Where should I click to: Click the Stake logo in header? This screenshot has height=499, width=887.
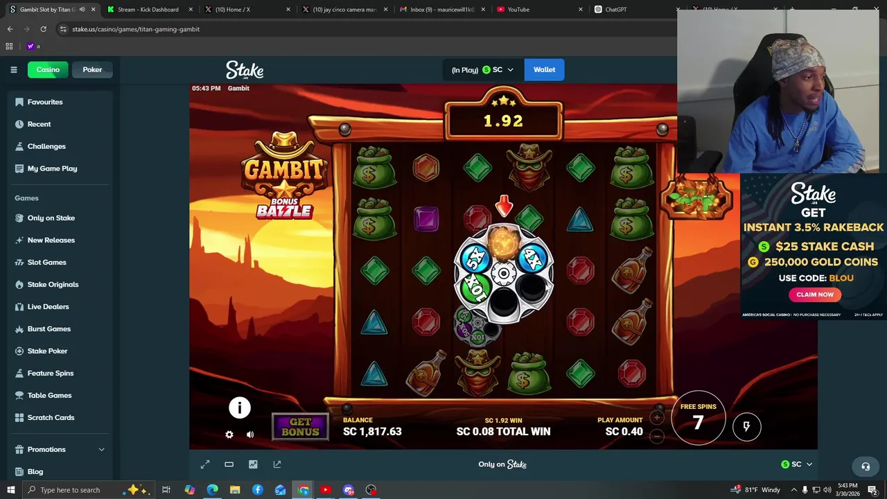pyautogui.click(x=245, y=70)
